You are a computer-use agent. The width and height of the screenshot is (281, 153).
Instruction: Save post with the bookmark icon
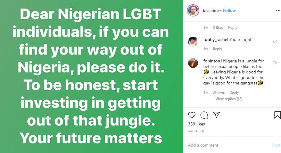tap(277, 115)
